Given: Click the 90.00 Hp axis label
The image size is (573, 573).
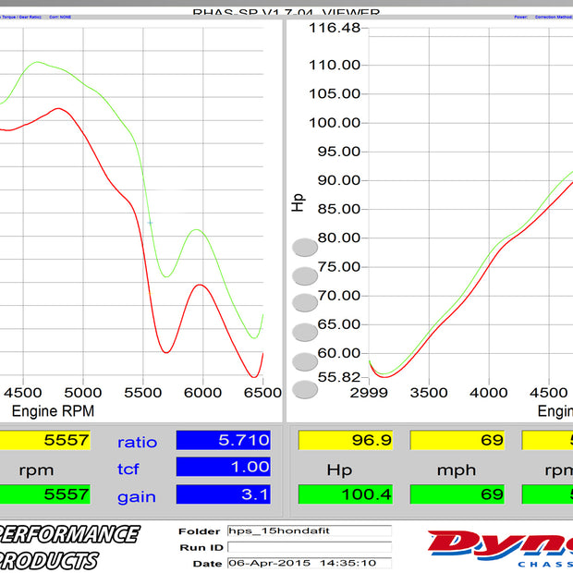Looking at the screenshot, I should (339, 180).
